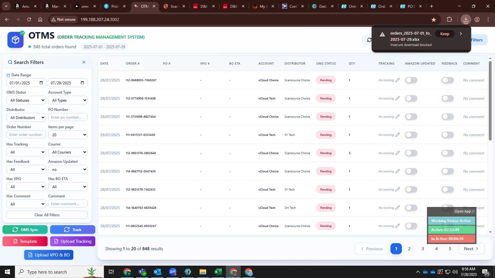Click Keep on the blocked download

point(445,34)
